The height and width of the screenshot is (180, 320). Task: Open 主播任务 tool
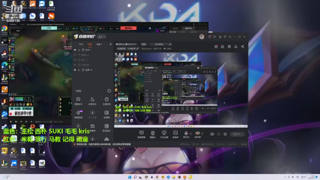point(106,101)
